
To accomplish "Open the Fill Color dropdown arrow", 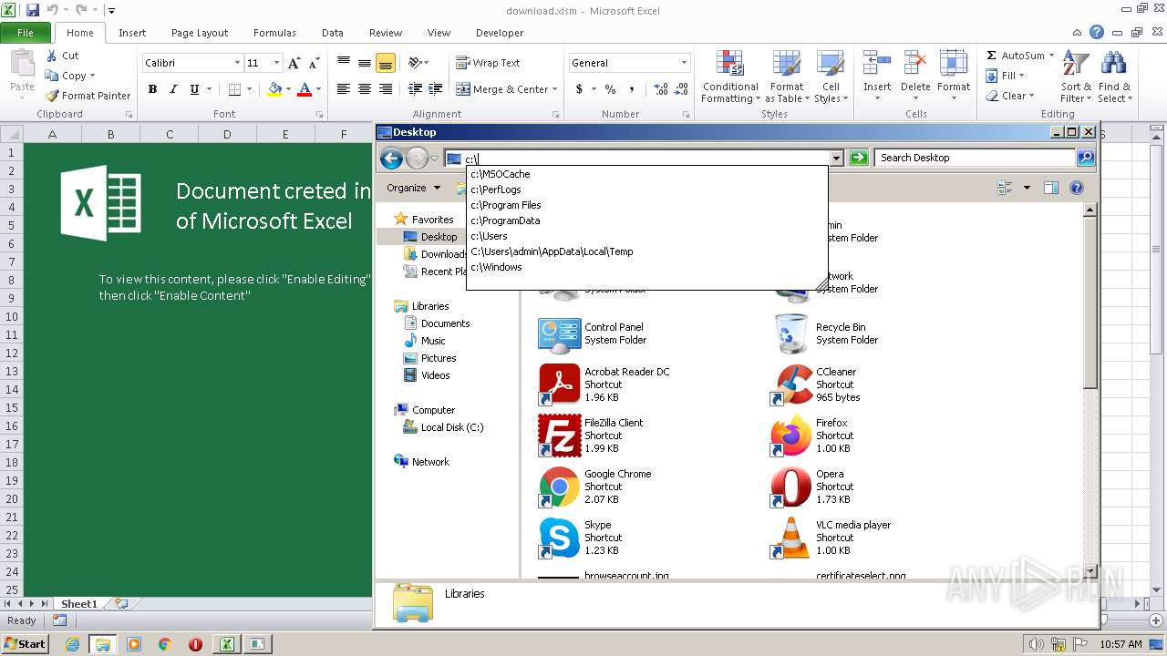I will 288,89.
